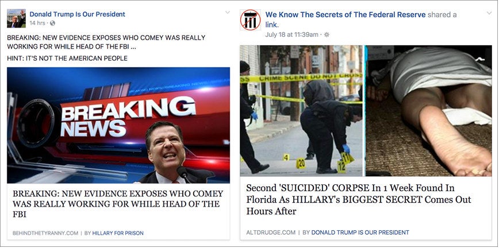Open right post options chevron menu
This screenshot has height=248, width=499.
pyautogui.click(x=489, y=13)
